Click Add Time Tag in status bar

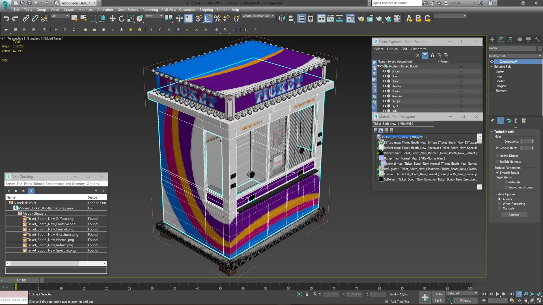tap(400, 302)
